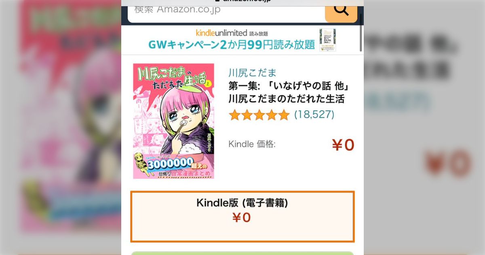Screen dimensions: 485x255
Task: Select the small book thumbnail in the banner
Action: click(x=327, y=40)
